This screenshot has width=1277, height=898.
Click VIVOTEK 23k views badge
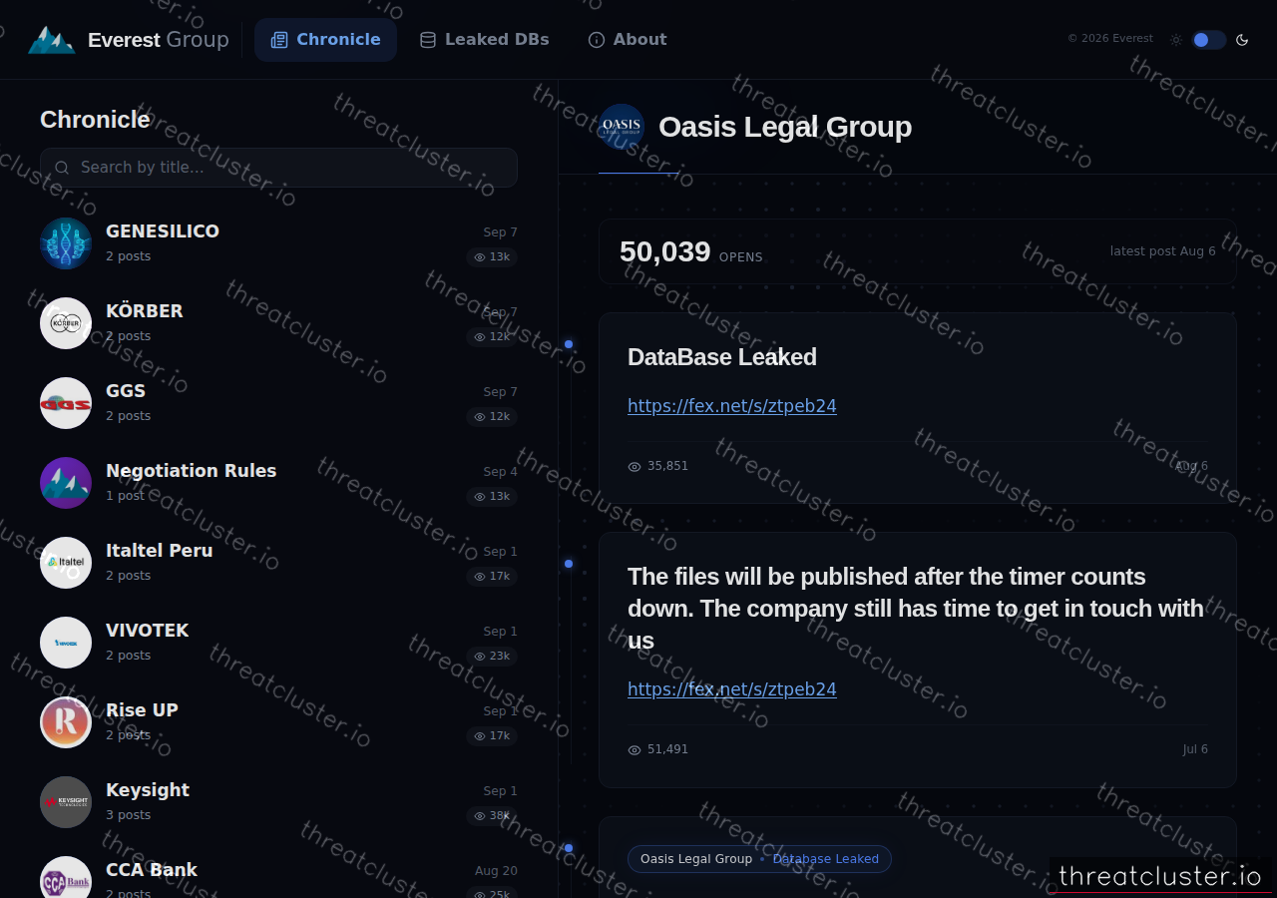(x=492, y=657)
